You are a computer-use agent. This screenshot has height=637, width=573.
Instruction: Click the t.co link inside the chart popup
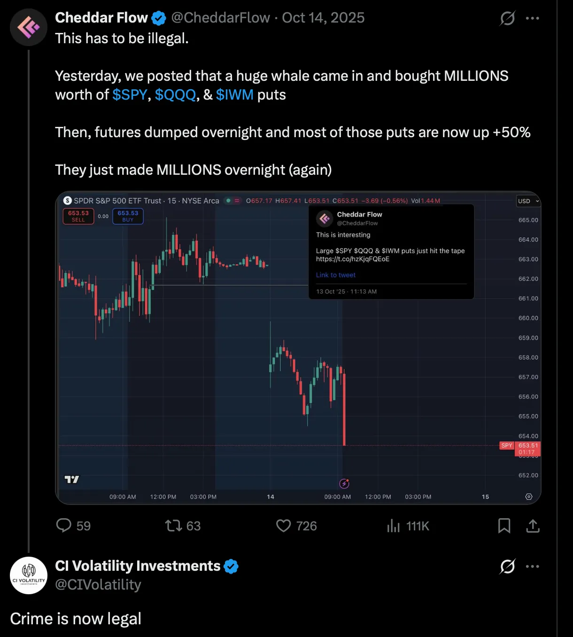(x=352, y=259)
